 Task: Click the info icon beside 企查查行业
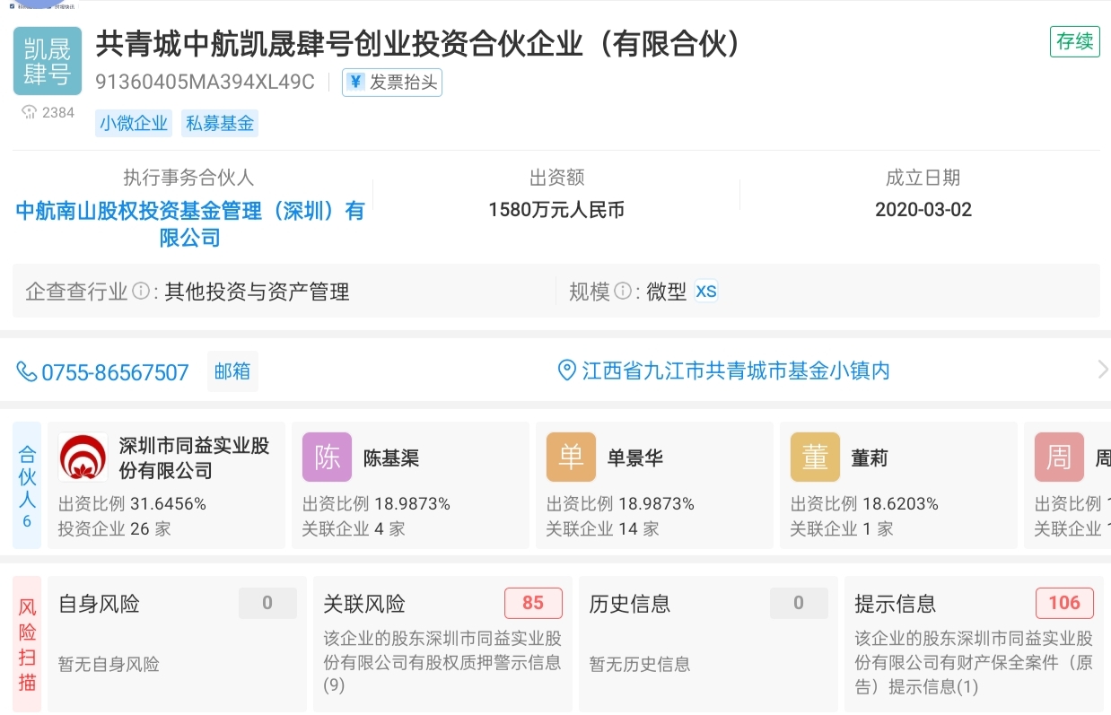point(141,292)
